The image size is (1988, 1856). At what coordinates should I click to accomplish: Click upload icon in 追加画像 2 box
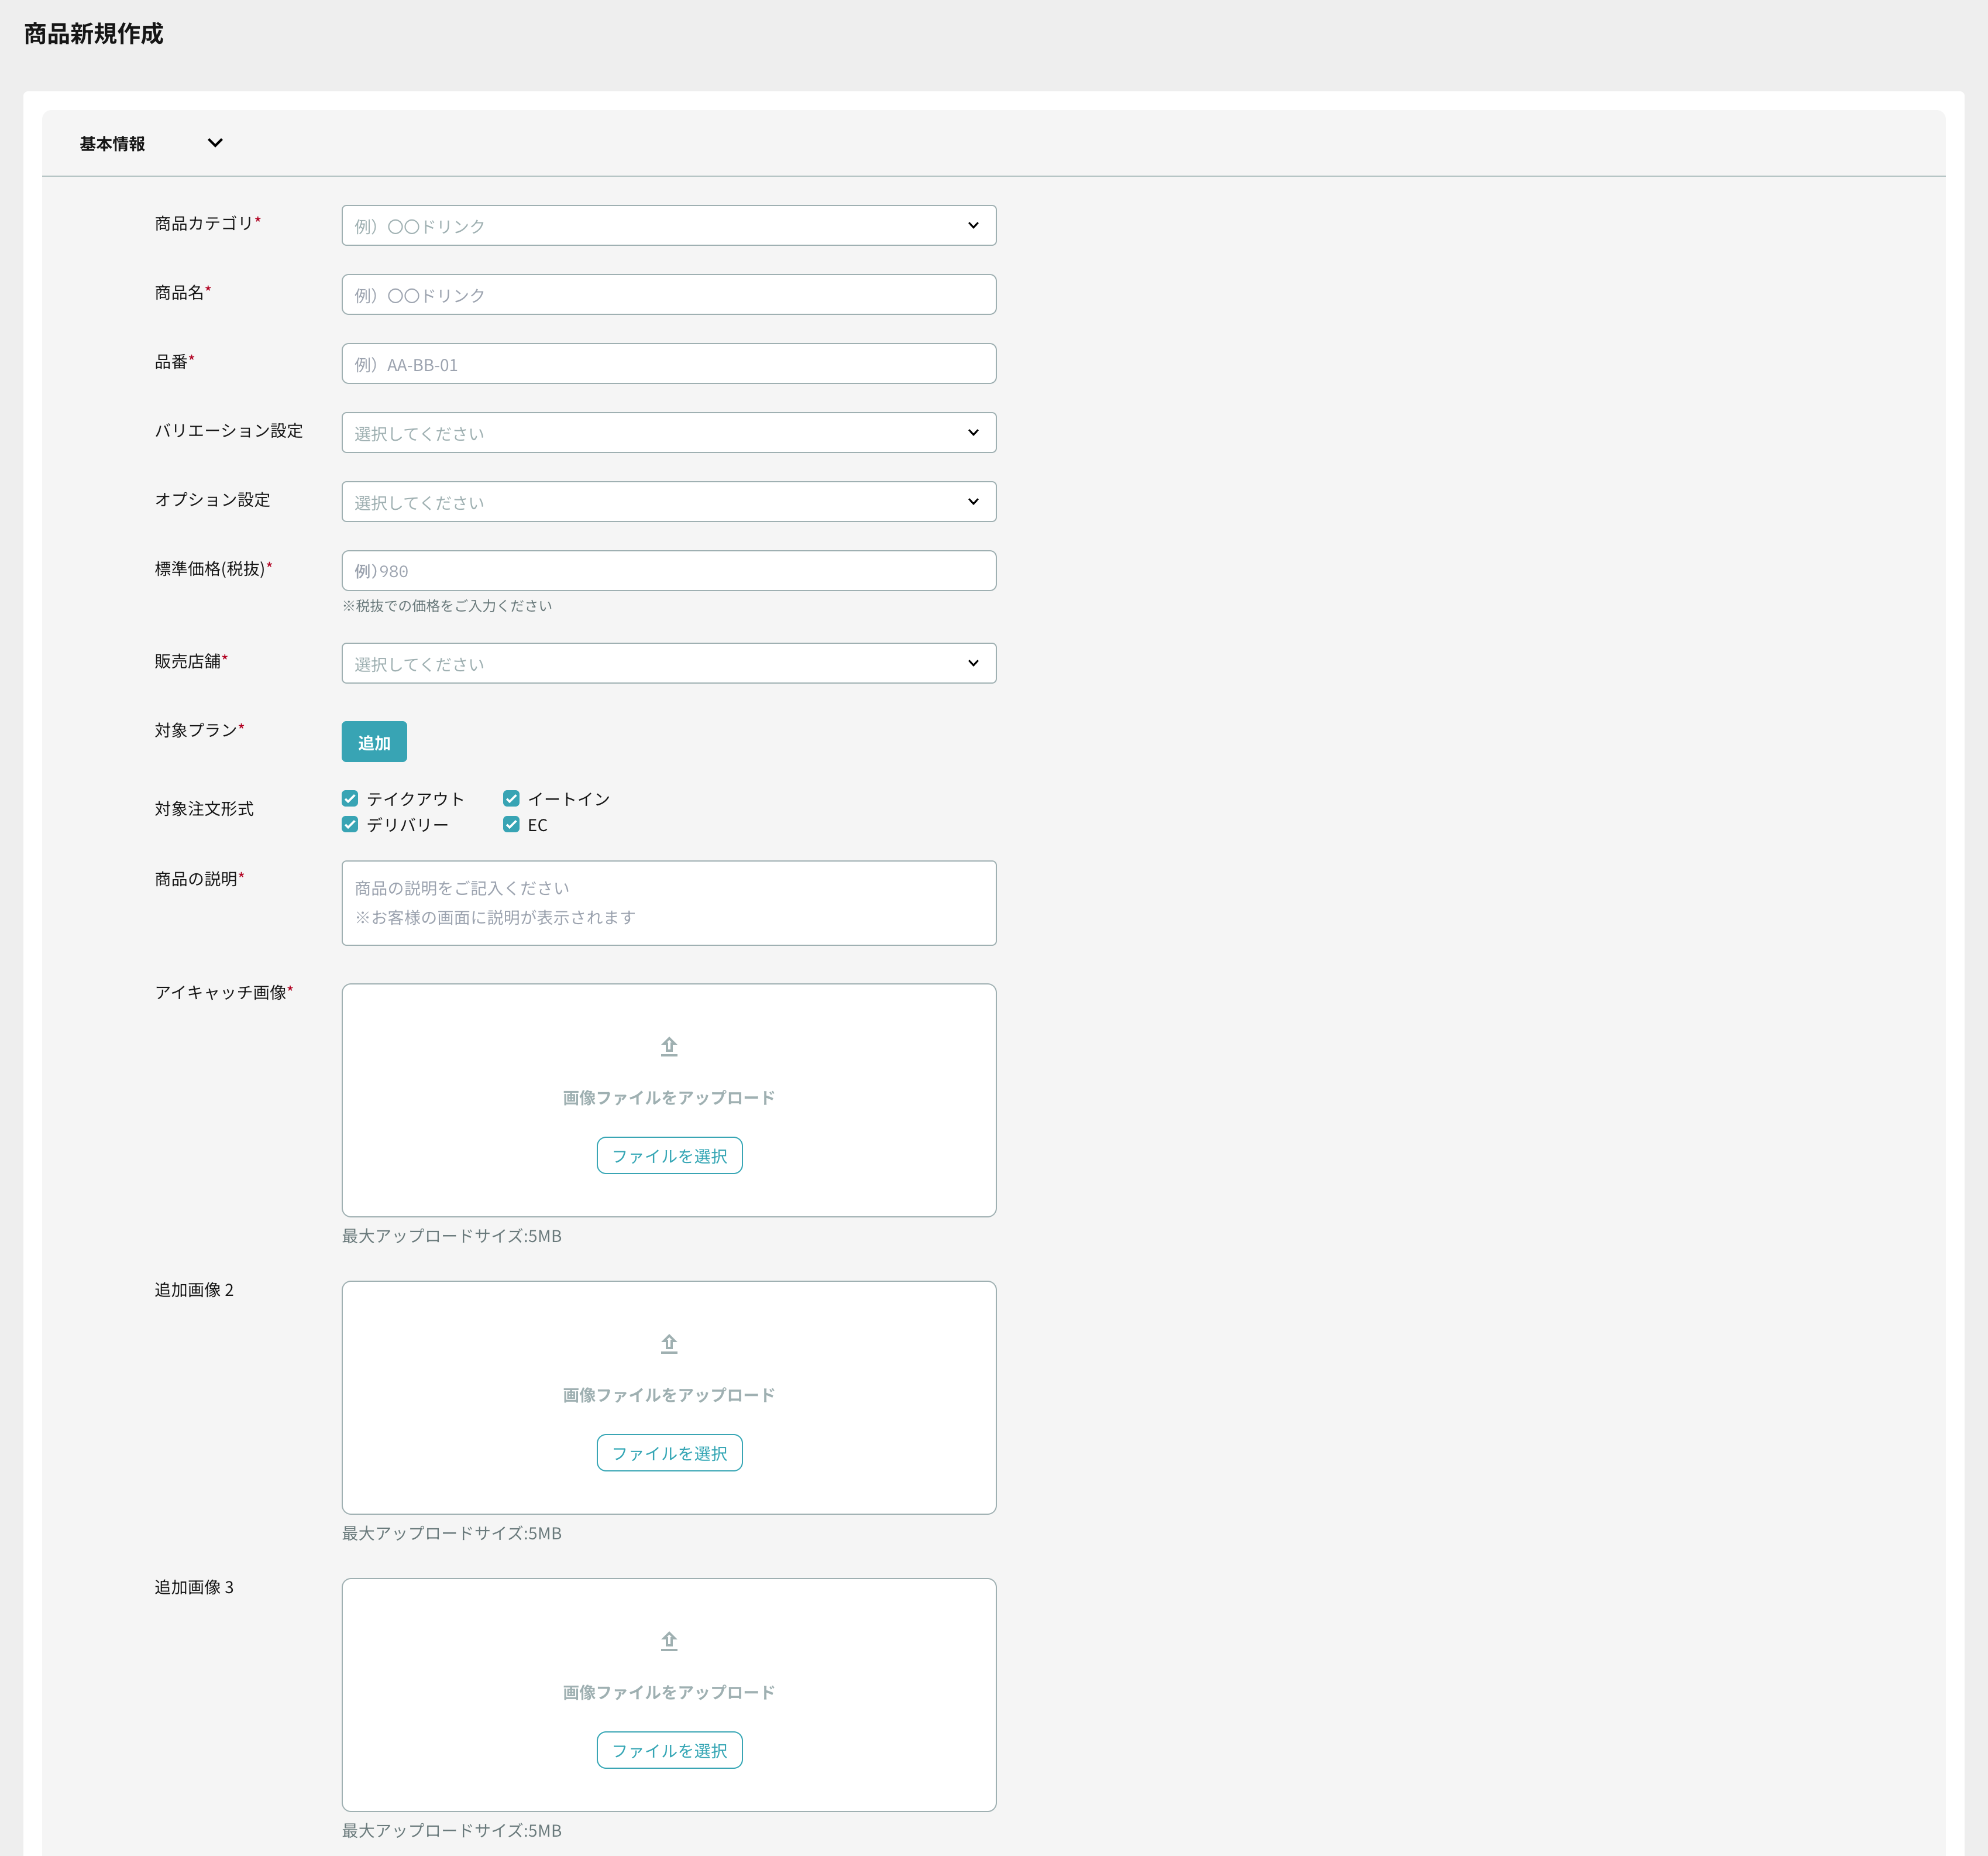point(669,1344)
